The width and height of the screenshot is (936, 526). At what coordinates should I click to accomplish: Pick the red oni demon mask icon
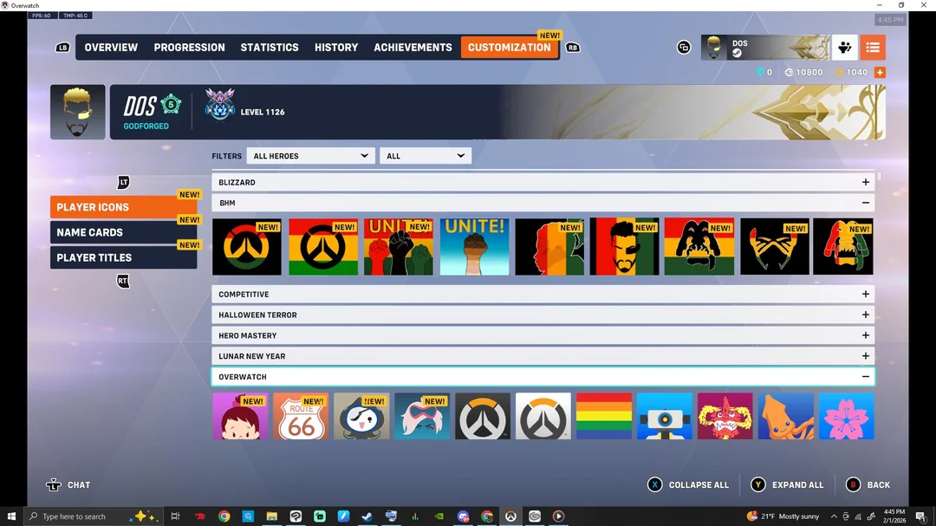(725, 416)
